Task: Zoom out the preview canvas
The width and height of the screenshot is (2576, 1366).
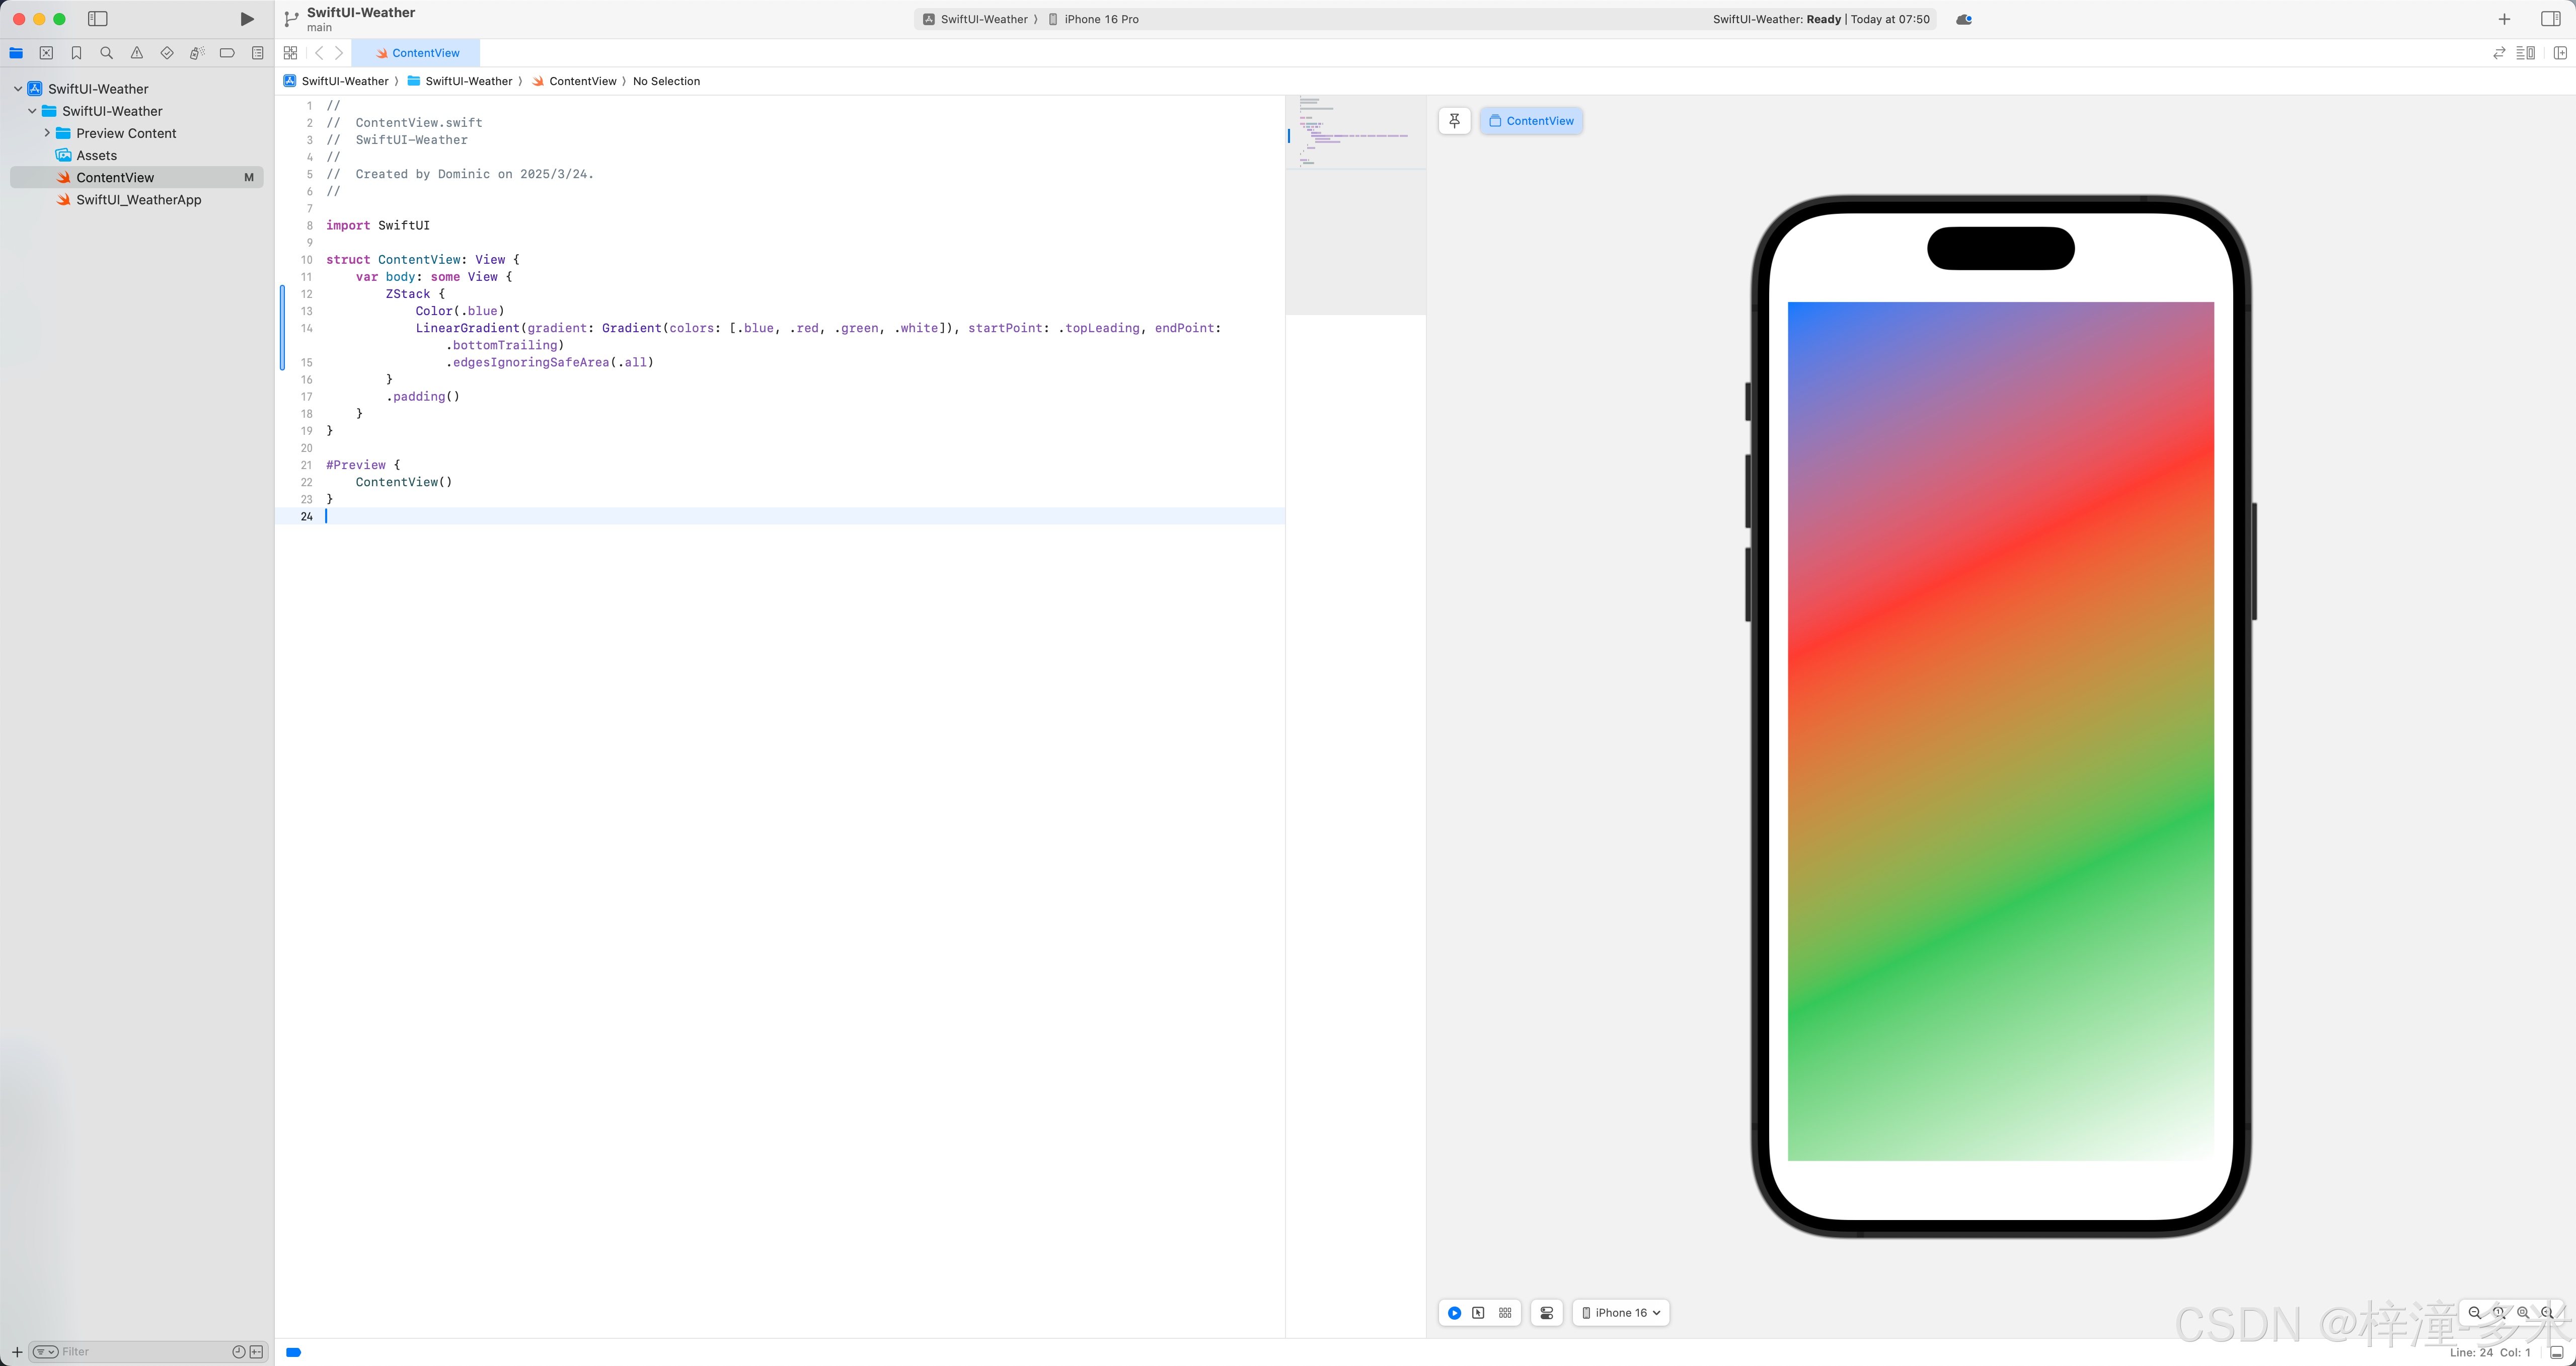Action: tap(2474, 1313)
